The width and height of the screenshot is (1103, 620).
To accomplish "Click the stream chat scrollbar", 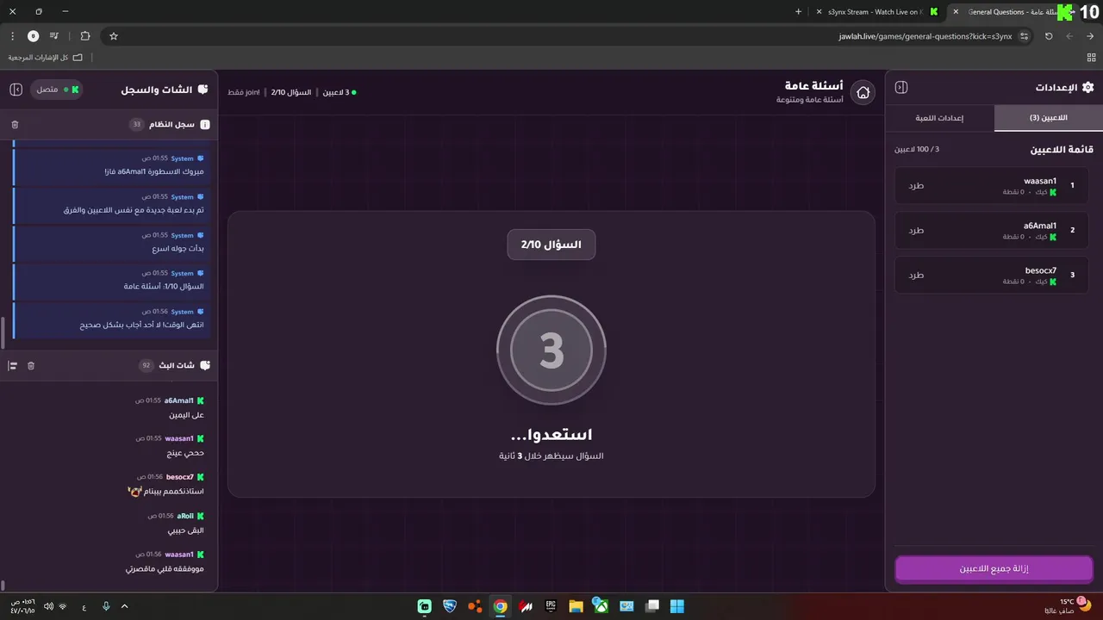I will tap(3, 584).
